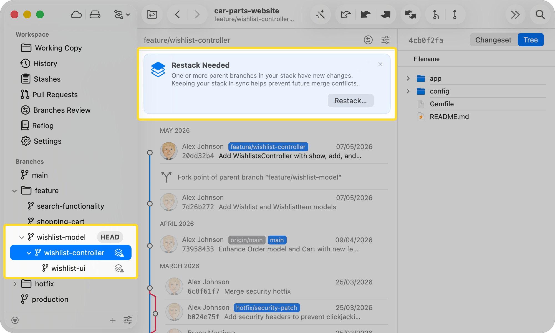
Task: Click the Sync toolbar icon
Action: point(410,14)
